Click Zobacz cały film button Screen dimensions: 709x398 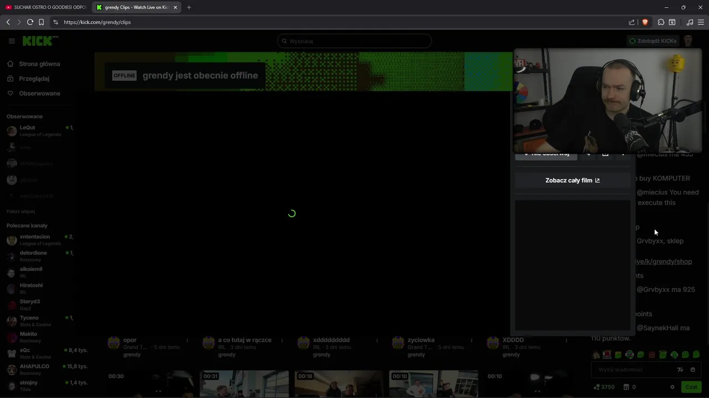point(573,180)
